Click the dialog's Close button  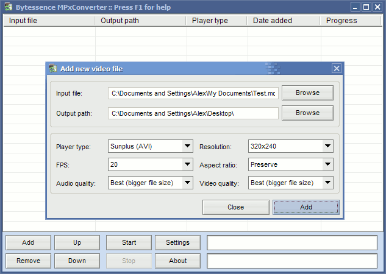pyautogui.click(x=236, y=207)
